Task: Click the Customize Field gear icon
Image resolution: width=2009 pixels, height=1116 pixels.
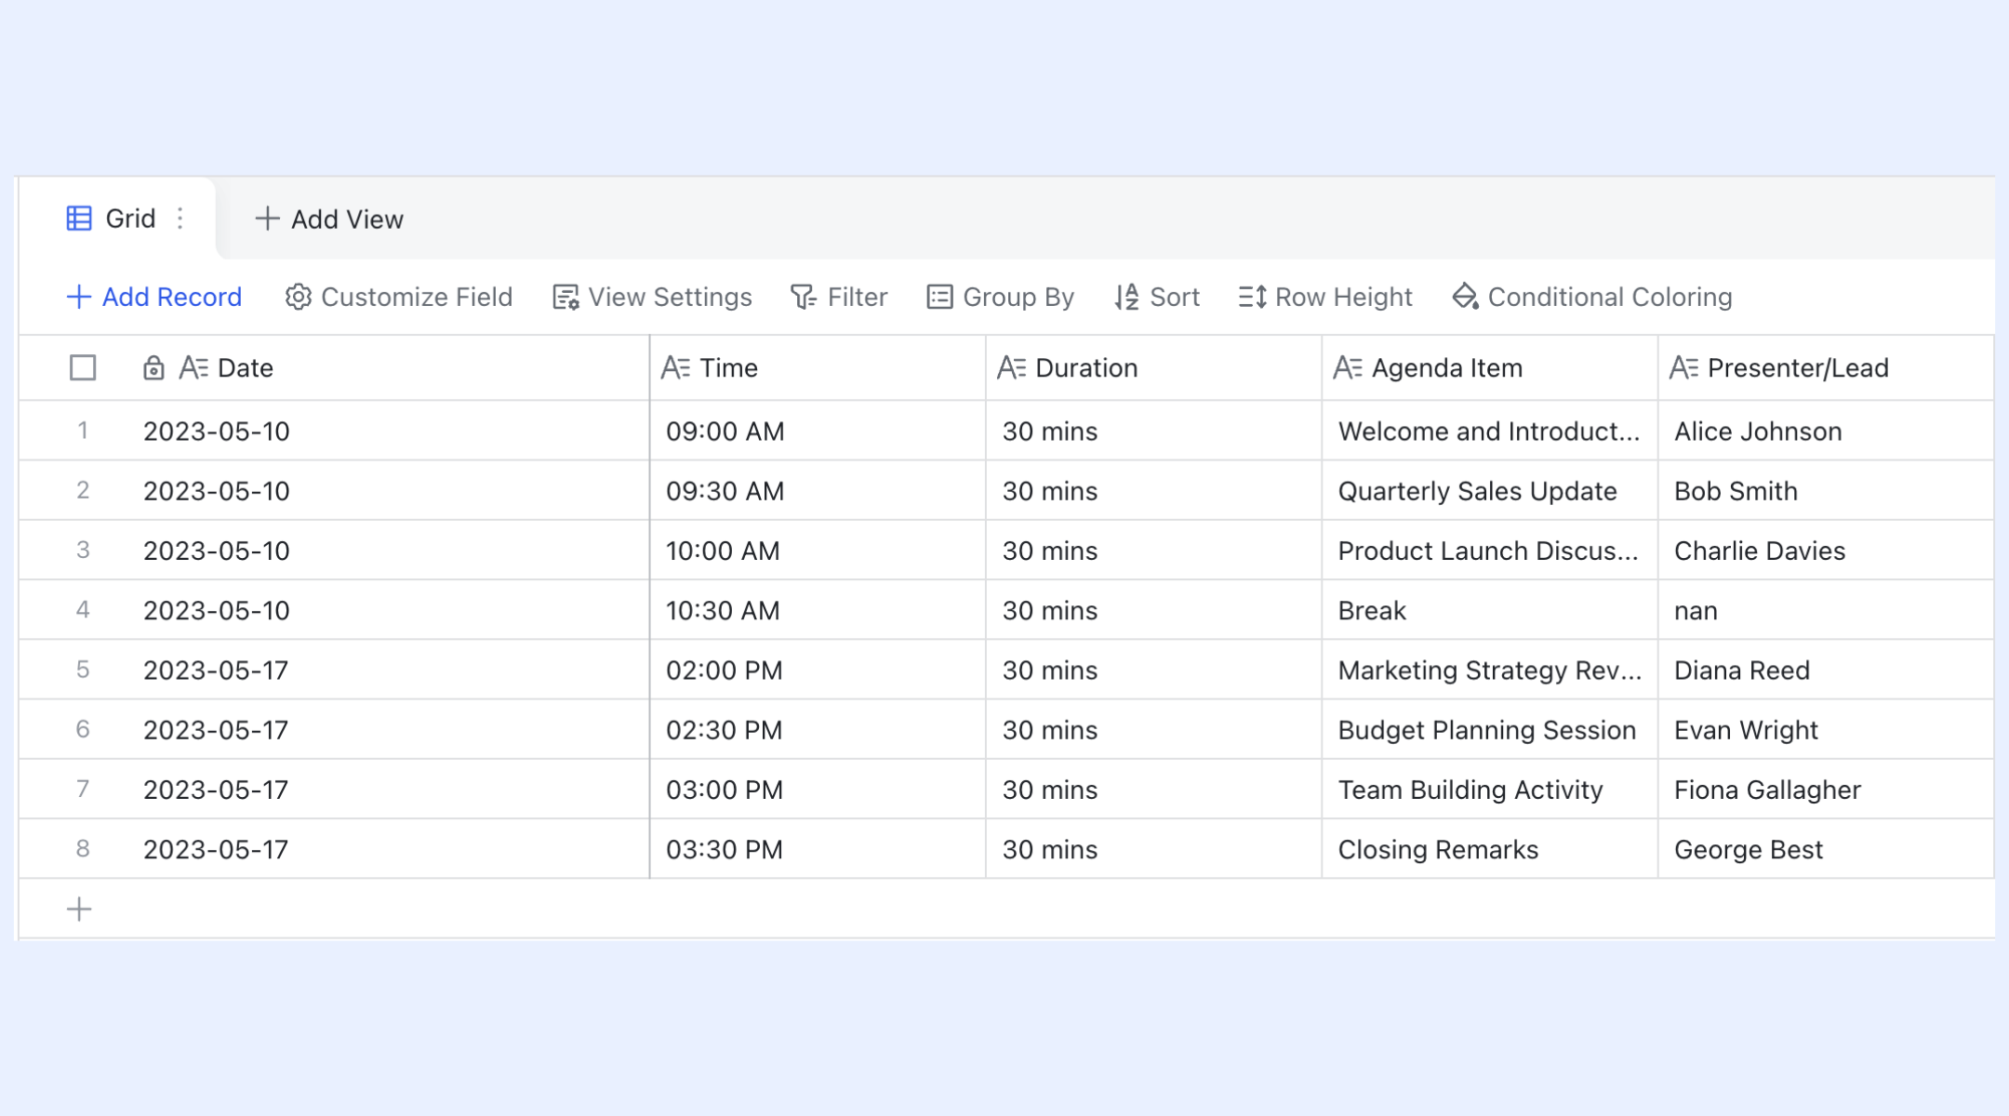Action: 298,297
